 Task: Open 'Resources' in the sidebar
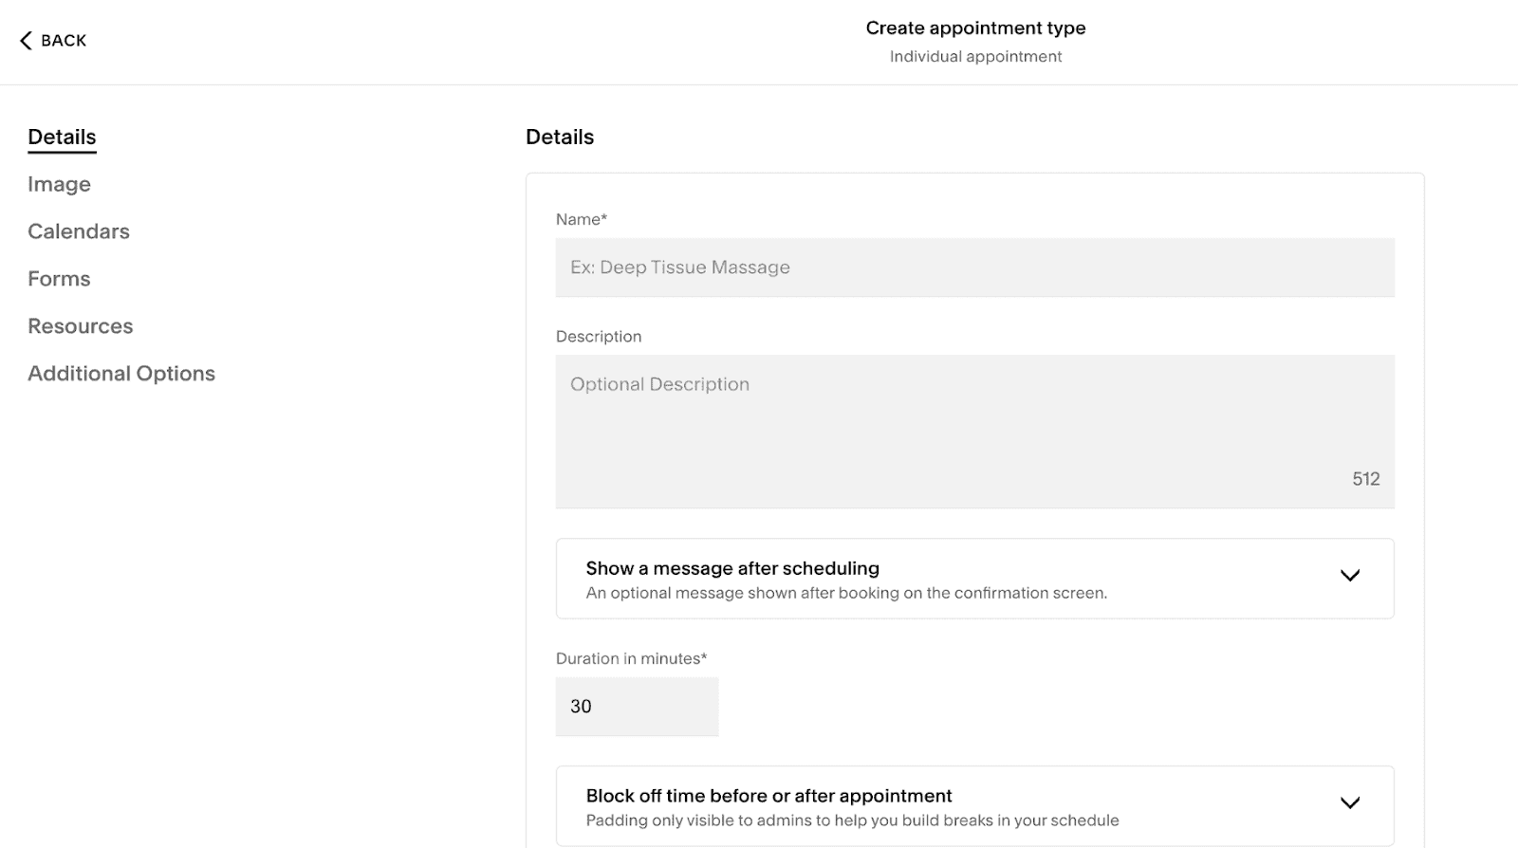tap(80, 325)
